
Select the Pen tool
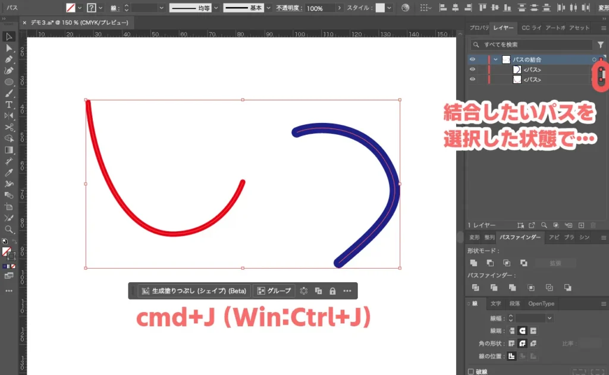[9, 59]
